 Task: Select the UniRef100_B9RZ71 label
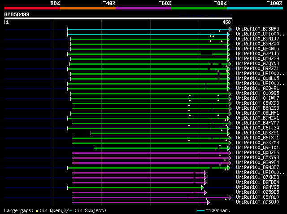pyautogui.click(x=257, y=68)
